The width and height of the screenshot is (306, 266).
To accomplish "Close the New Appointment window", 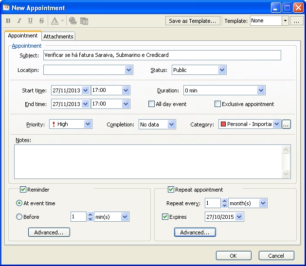I will coord(299,8).
